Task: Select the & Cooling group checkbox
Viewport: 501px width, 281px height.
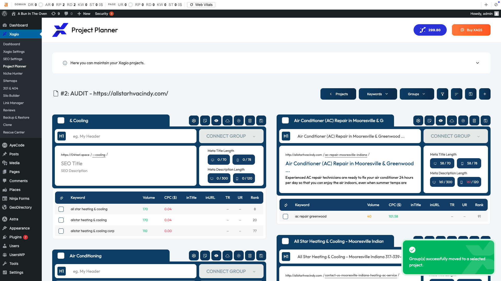Action: pos(61,120)
